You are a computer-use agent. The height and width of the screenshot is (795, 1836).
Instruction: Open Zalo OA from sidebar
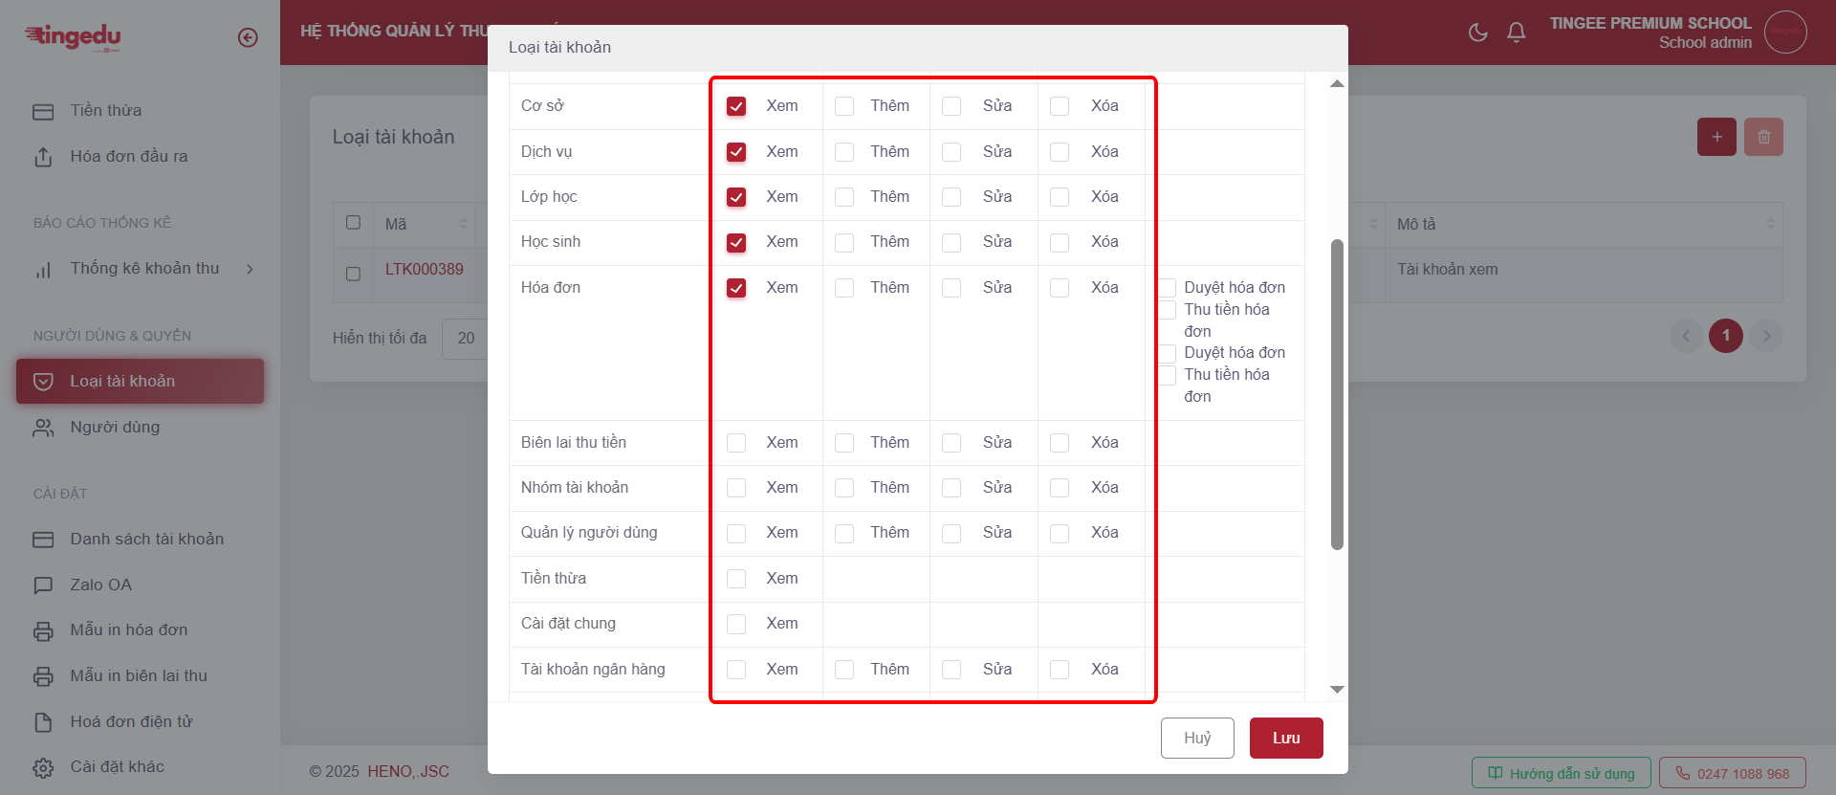[x=100, y=585]
